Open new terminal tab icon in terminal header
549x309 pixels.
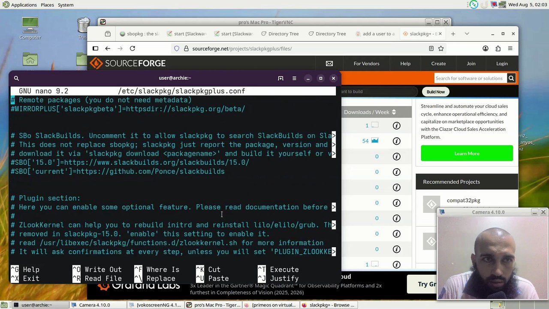click(281, 78)
